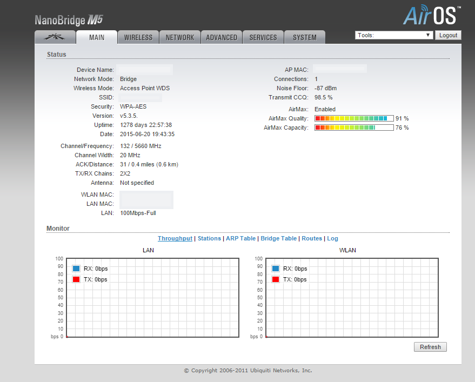The width and height of the screenshot is (475, 382).
Task: Switch to the WIRELESS tab
Action: pos(138,37)
